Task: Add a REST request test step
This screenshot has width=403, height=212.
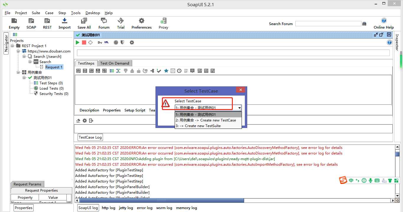Action: coord(85,71)
